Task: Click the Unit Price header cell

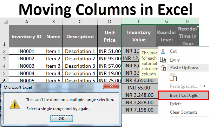Action: coord(110,36)
